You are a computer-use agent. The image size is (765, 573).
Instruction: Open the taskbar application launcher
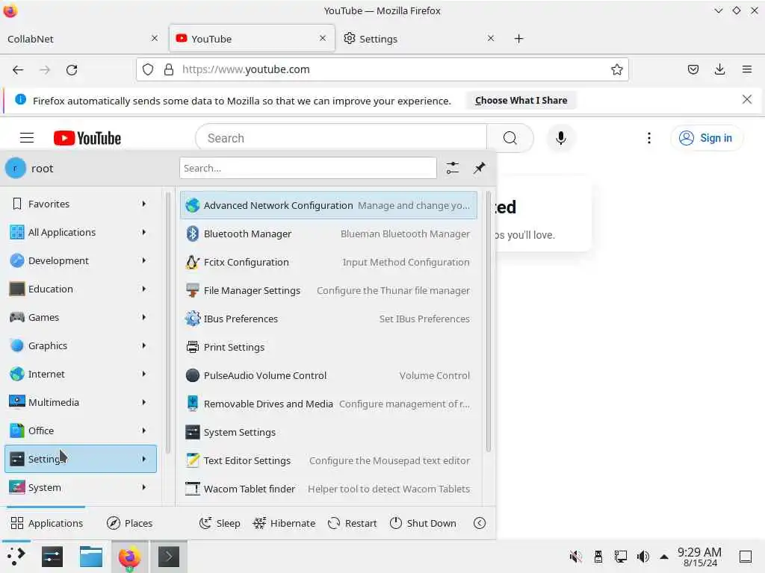coord(16,556)
